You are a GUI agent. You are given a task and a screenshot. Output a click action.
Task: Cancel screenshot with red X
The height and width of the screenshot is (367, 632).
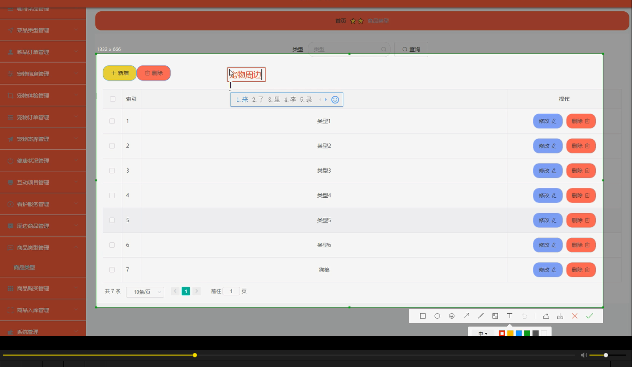pyautogui.click(x=574, y=316)
